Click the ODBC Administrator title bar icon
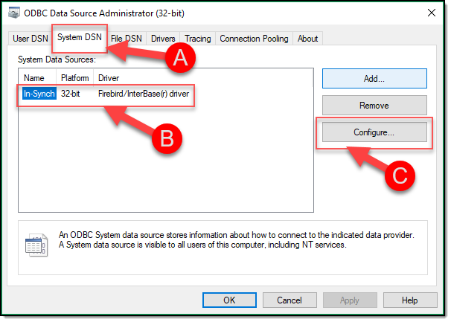451x322 pixels. [x=15, y=12]
